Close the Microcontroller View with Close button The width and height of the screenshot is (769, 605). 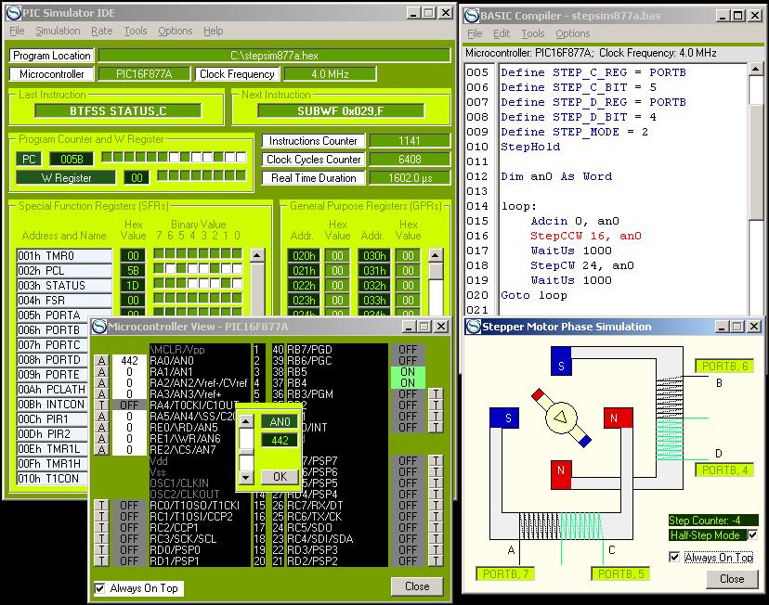[417, 586]
